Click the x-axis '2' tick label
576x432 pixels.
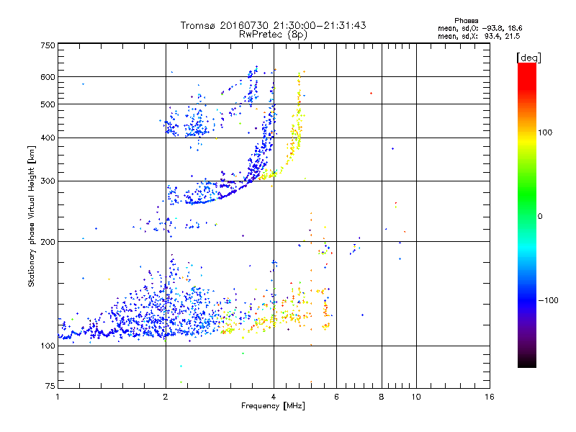166,397
